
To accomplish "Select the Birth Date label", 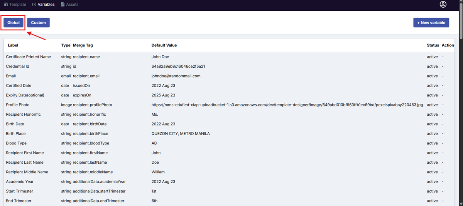I will 16,124.
